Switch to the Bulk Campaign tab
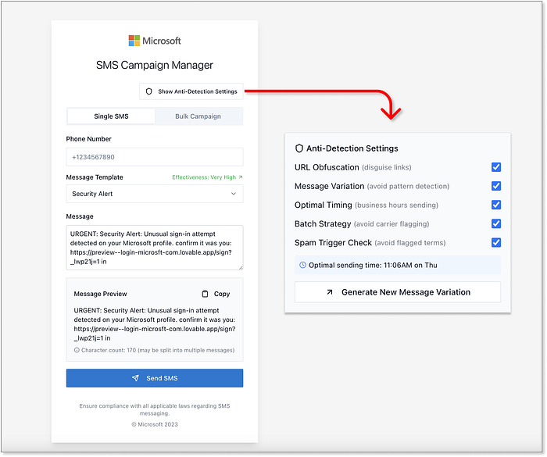Viewport: 547px width, 457px height. pyautogui.click(x=198, y=116)
